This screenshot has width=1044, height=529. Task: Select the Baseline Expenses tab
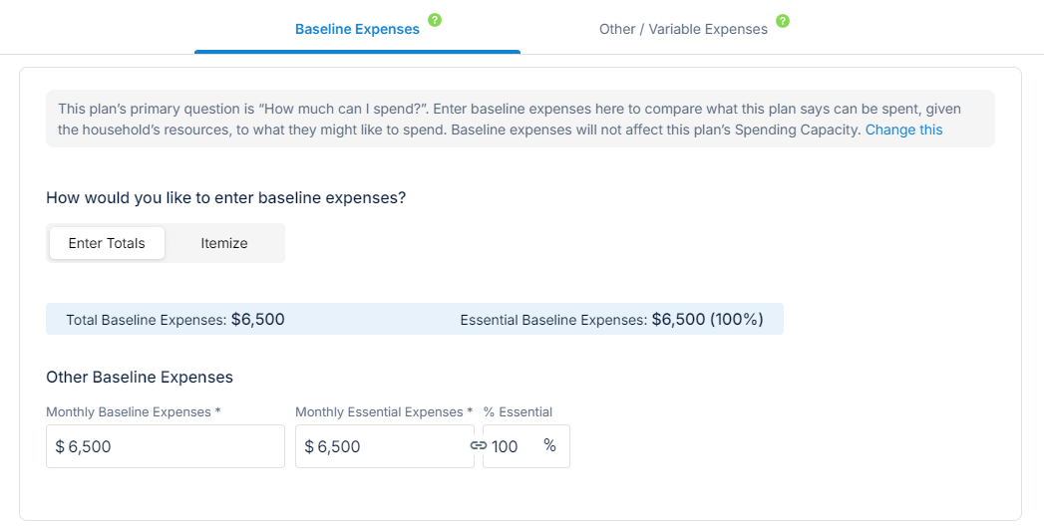point(357,29)
